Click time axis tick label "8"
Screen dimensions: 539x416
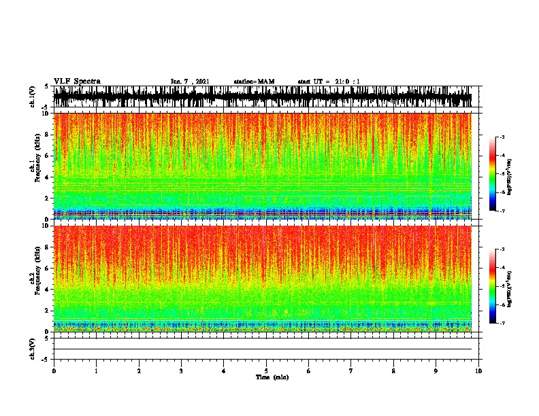click(393, 371)
